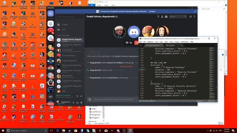Open Preferences menu in Sublime Text
This screenshot has height=133, width=237.
(185, 42)
